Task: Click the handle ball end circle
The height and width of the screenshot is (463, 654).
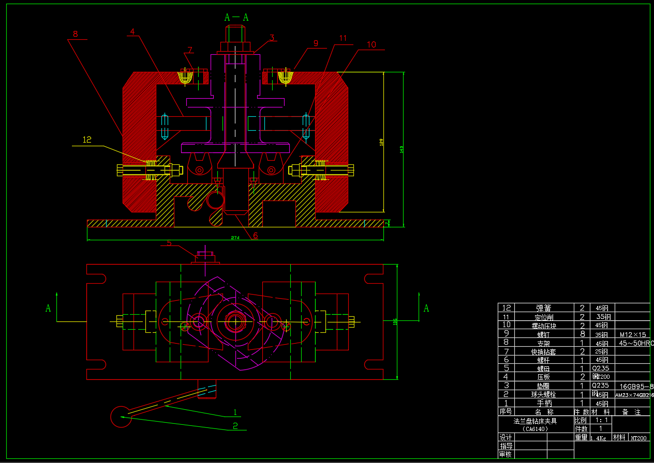Action: click(121, 416)
